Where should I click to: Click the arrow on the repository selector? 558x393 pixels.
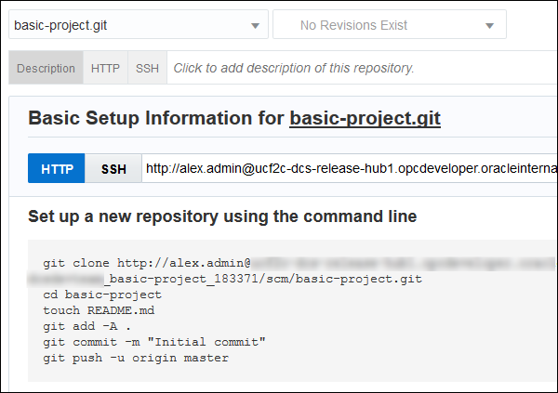[256, 26]
